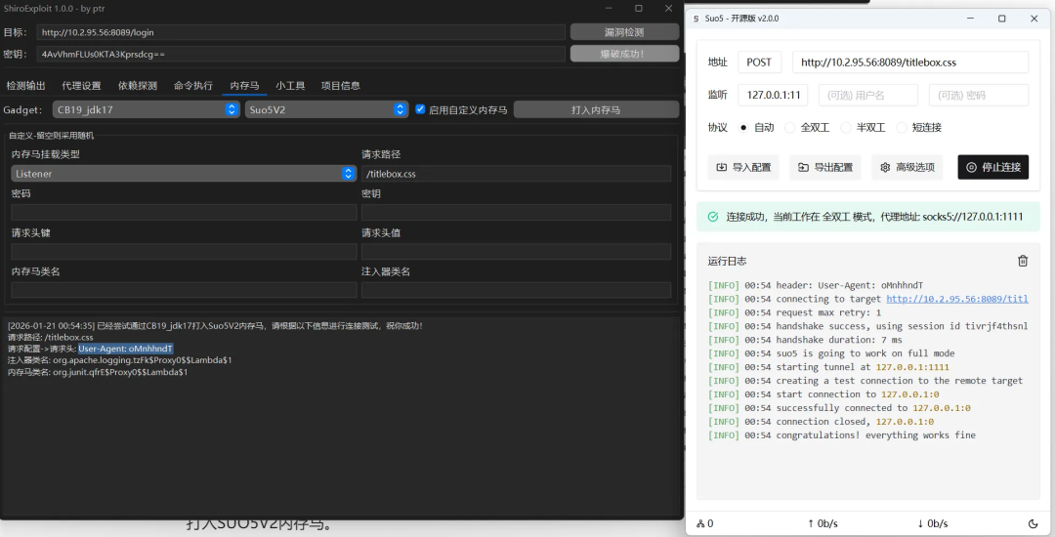Image resolution: width=1055 pixels, height=537 pixels.
Task: Open the Listener mount type dropdown
Action: [184, 174]
